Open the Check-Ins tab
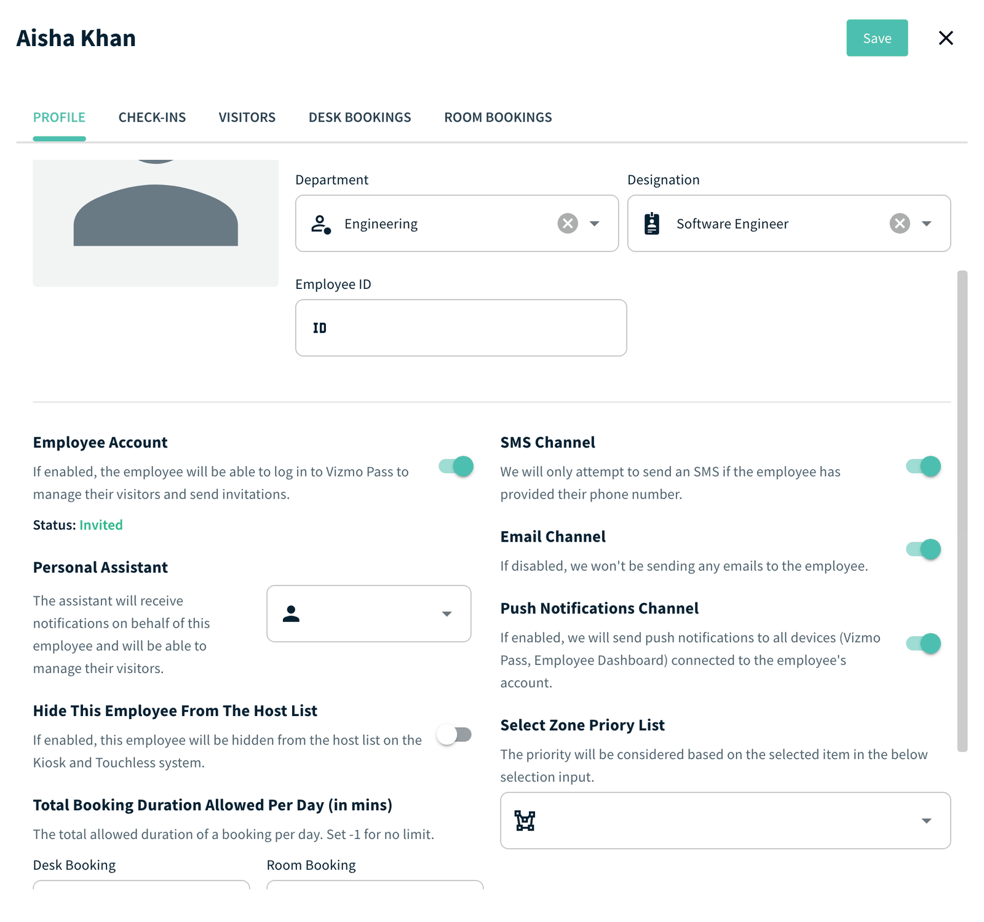 (152, 117)
